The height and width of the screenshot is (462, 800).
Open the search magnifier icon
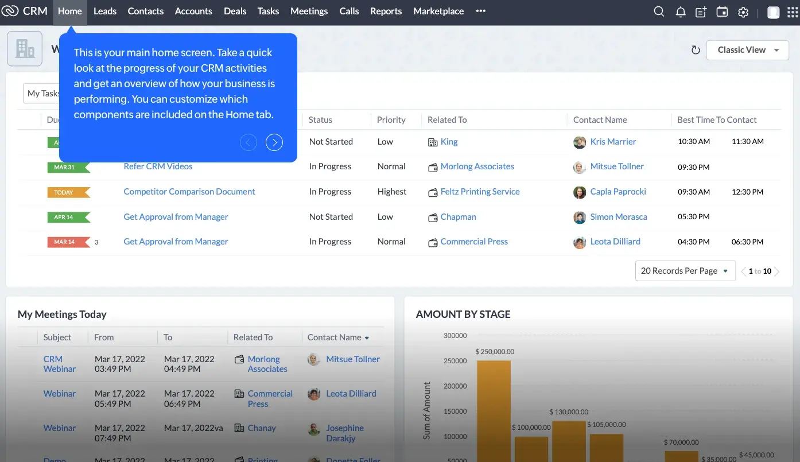click(x=659, y=11)
